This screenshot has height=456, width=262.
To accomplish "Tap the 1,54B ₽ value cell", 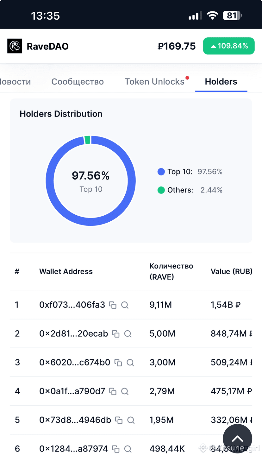I will [x=226, y=305].
